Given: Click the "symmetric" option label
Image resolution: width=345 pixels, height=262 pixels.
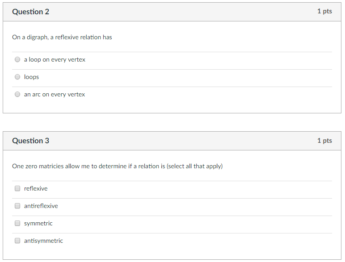Looking at the screenshot, I should click(x=38, y=223).
